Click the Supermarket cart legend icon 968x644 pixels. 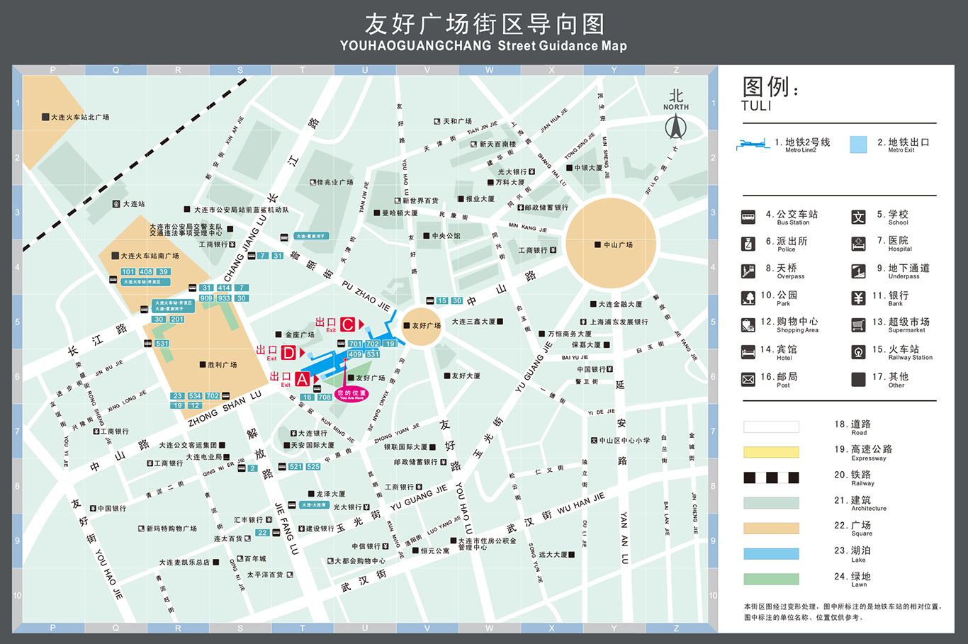point(858,325)
